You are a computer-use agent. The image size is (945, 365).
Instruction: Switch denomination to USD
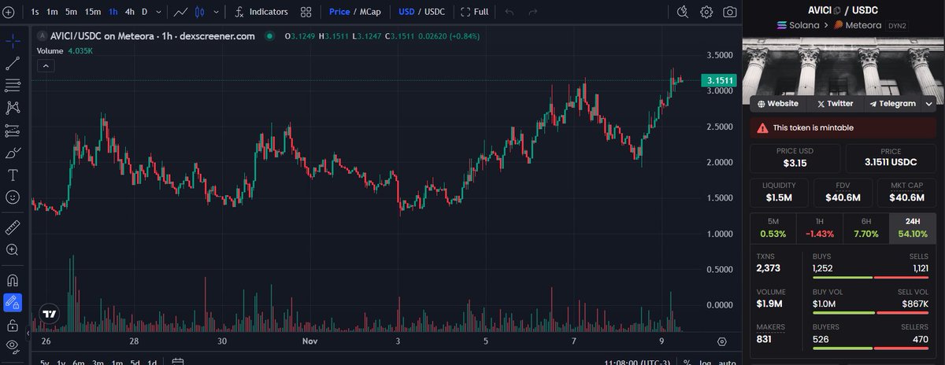[406, 12]
